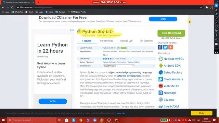
Task: Open the Bandicam line thickness option
Action: (216, 48)
